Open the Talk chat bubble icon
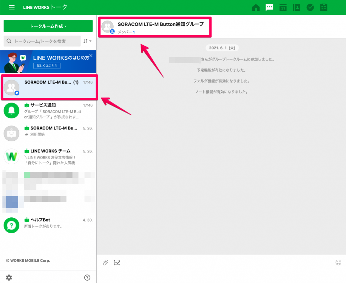Viewport: 346px width, 283px height. (x=269, y=7)
